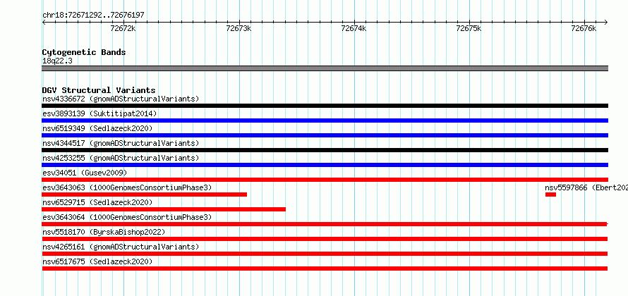Open variant nsv5597866 Ebert label

point(586,187)
